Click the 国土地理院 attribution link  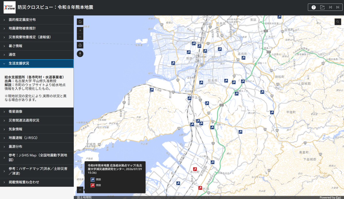click(84, 198)
